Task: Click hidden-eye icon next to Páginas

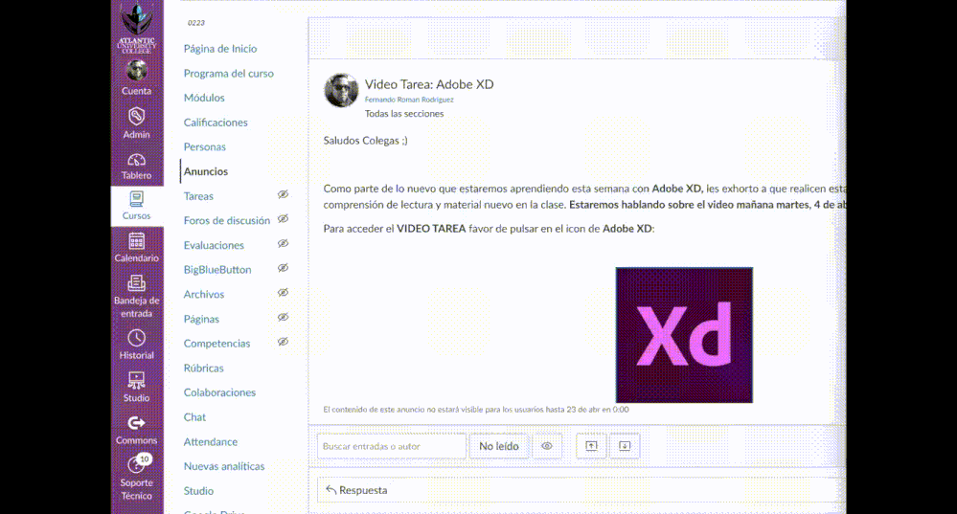Action: tap(284, 317)
